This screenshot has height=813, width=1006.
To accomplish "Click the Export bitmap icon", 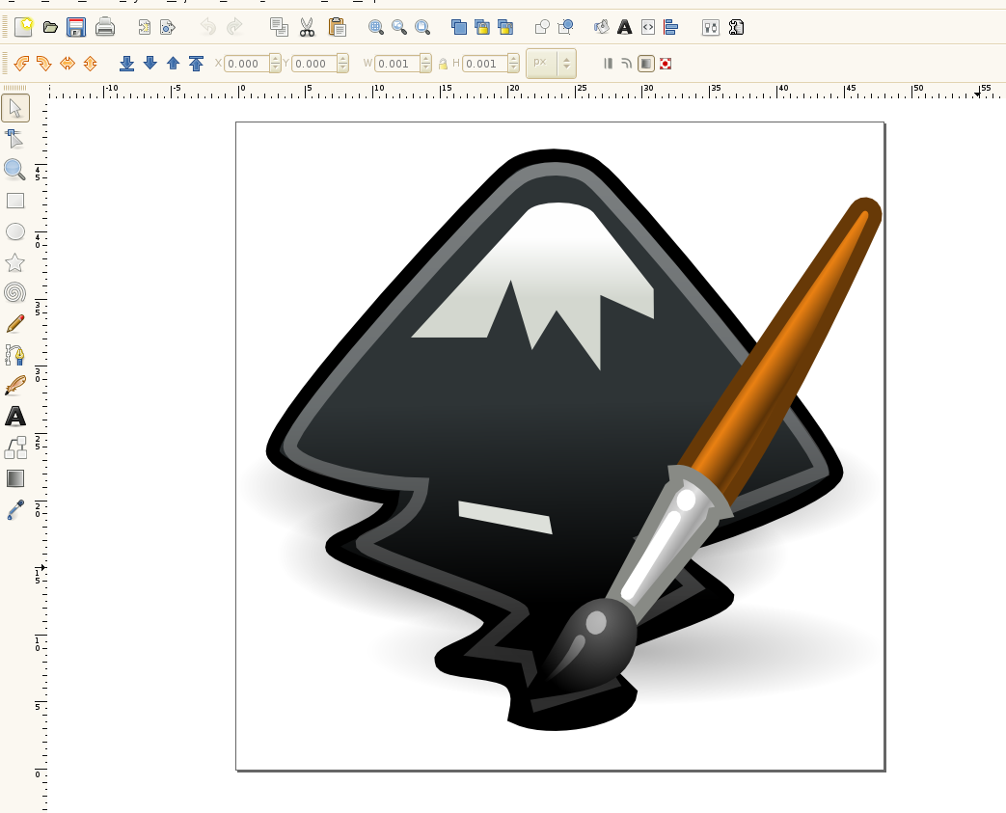I will point(168,27).
